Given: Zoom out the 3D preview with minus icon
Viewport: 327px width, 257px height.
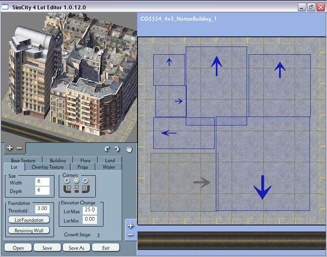Looking at the screenshot, I should [19, 148].
